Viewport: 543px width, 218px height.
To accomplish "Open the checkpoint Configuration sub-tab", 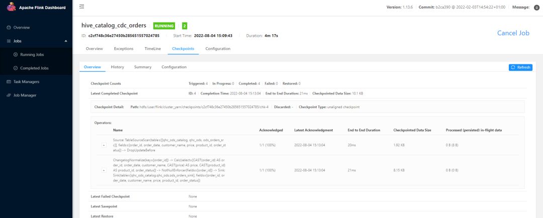I will pyautogui.click(x=174, y=67).
